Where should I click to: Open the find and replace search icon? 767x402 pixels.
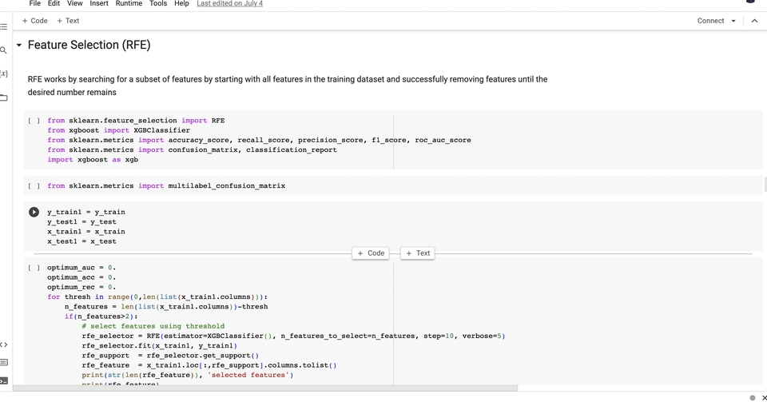pyautogui.click(x=3, y=50)
